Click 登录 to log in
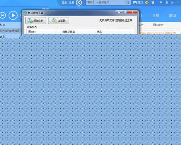181x145 pixels. click(x=64, y=2)
